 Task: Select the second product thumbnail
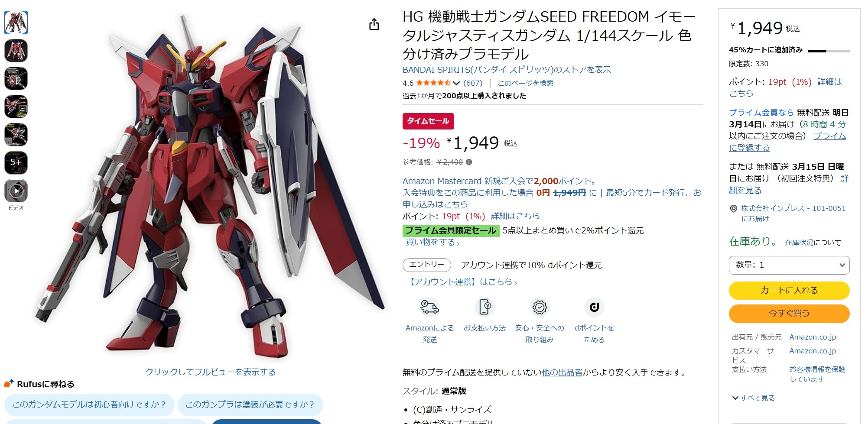pyautogui.click(x=16, y=50)
